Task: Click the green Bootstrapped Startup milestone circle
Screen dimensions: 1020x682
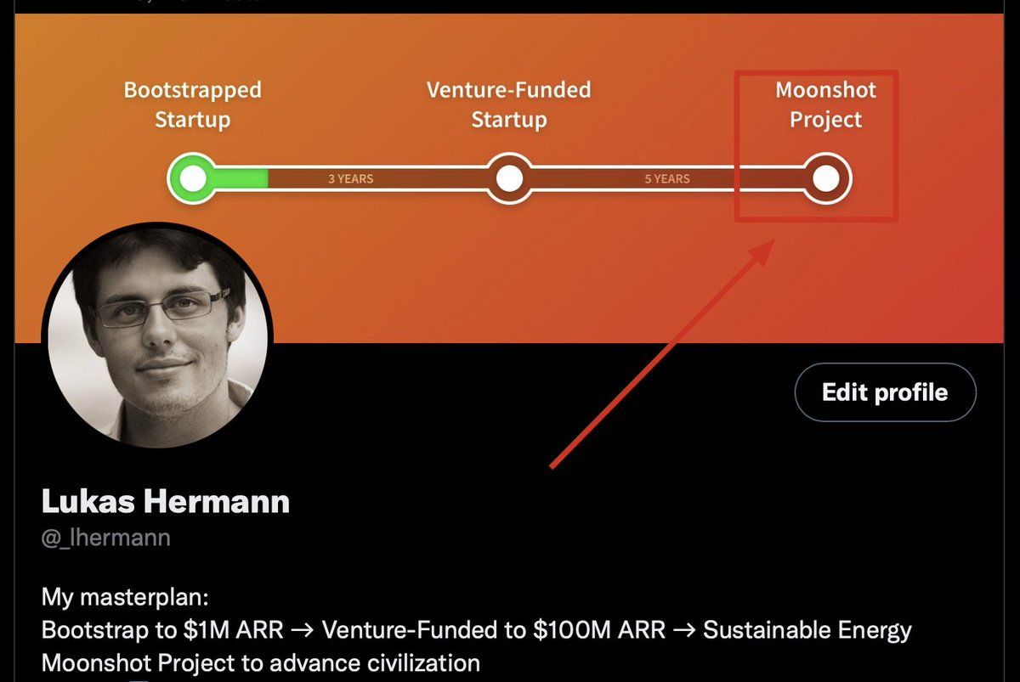Action: [x=194, y=178]
